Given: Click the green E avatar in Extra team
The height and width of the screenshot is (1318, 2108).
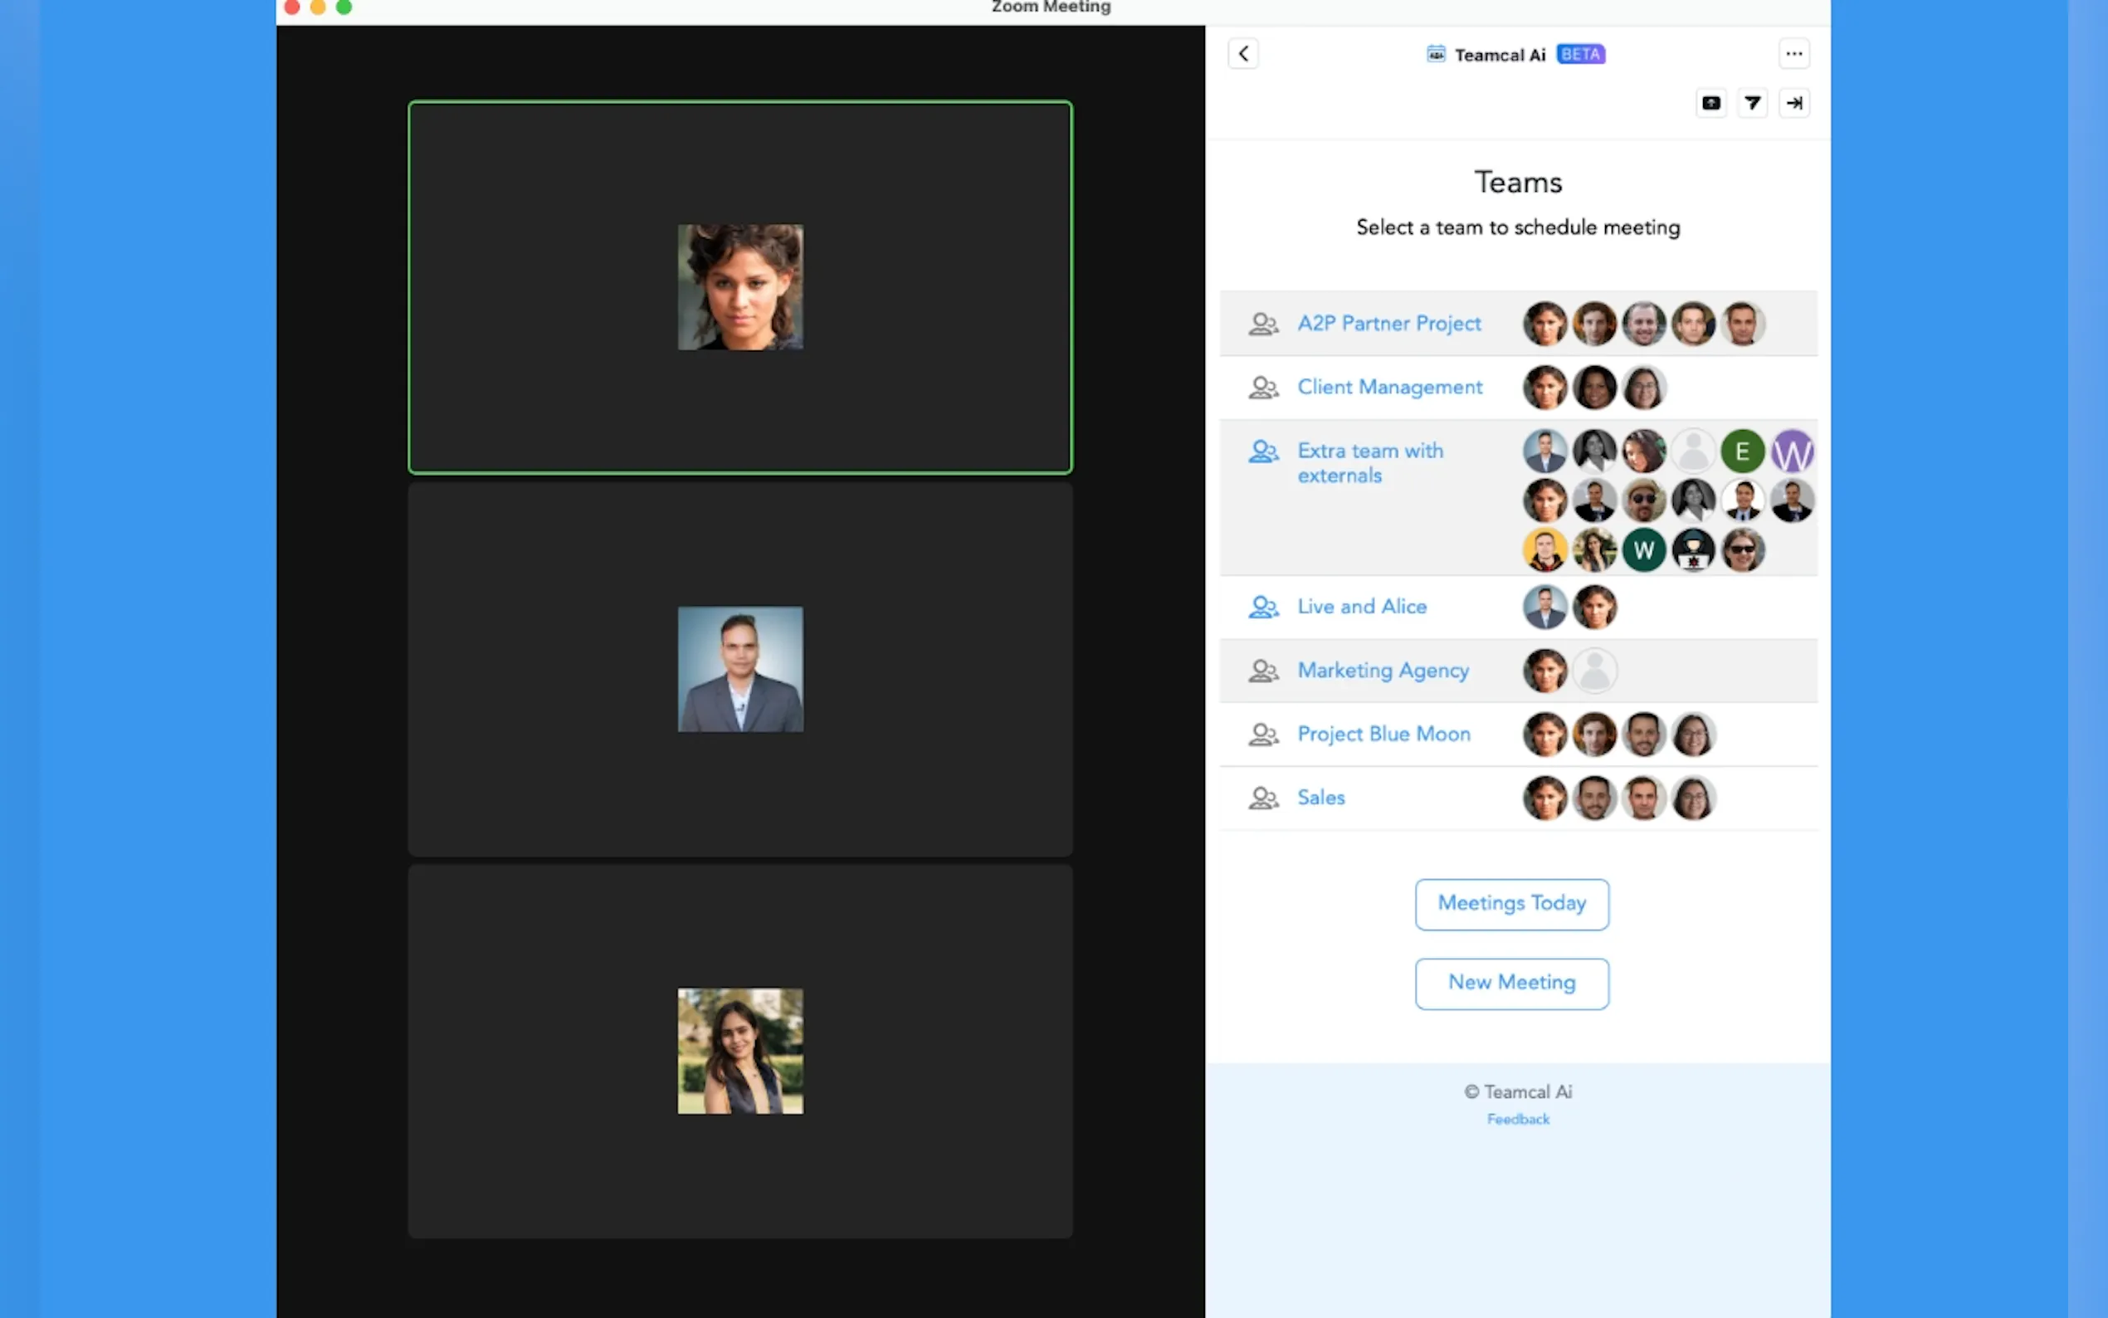Looking at the screenshot, I should point(1742,452).
